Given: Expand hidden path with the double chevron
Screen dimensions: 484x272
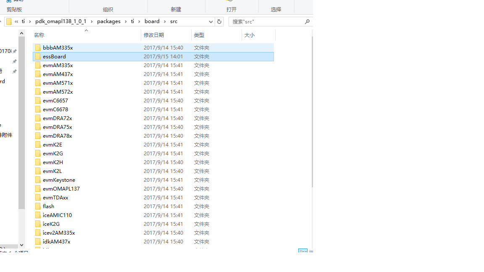Looking at the screenshot, I should 16,21.
